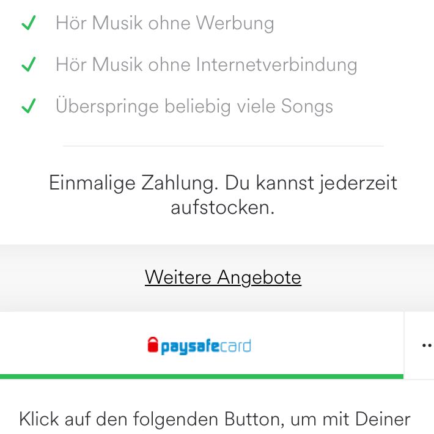
Task: Click the word 'aufstocken.'
Action: point(223,207)
